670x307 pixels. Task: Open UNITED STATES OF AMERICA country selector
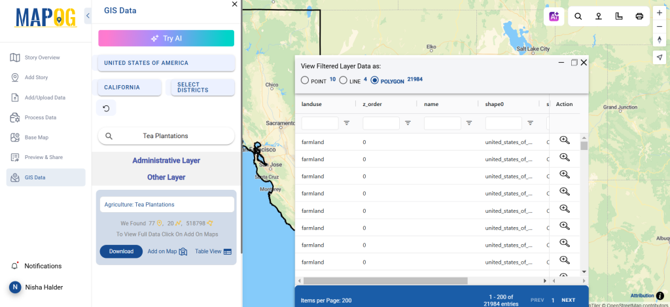click(x=166, y=63)
